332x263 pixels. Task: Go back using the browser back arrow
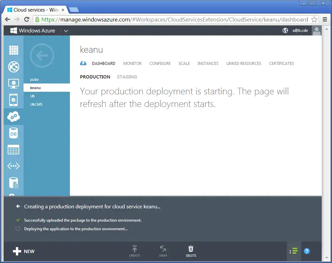coord(7,20)
